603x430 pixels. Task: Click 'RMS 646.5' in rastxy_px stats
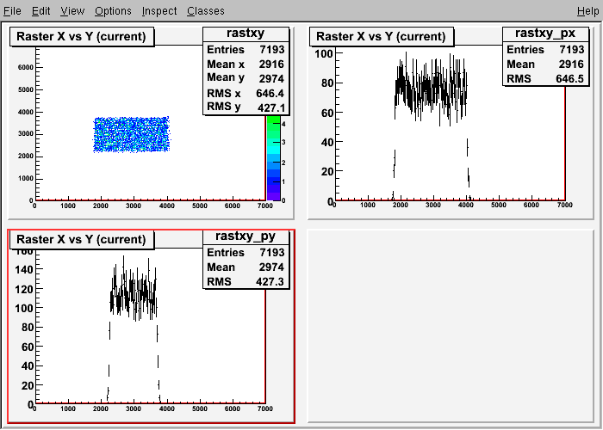(x=545, y=79)
